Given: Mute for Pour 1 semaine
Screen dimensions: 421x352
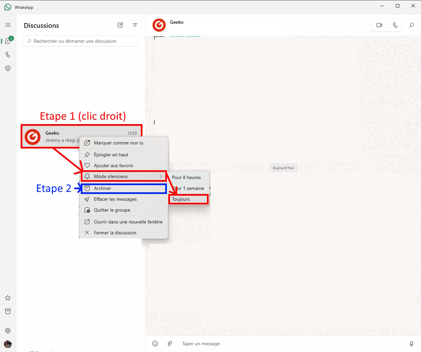Looking at the screenshot, I should click(x=189, y=188).
